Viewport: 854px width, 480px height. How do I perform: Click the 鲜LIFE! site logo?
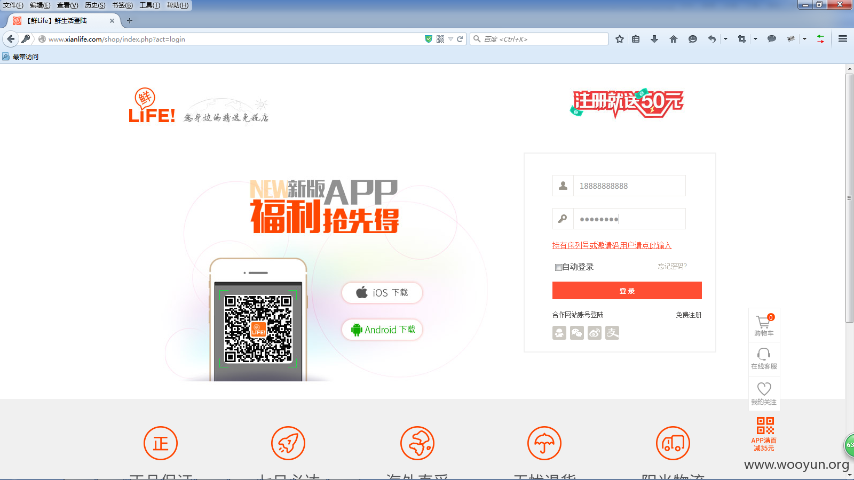pyautogui.click(x=152, y=106)
